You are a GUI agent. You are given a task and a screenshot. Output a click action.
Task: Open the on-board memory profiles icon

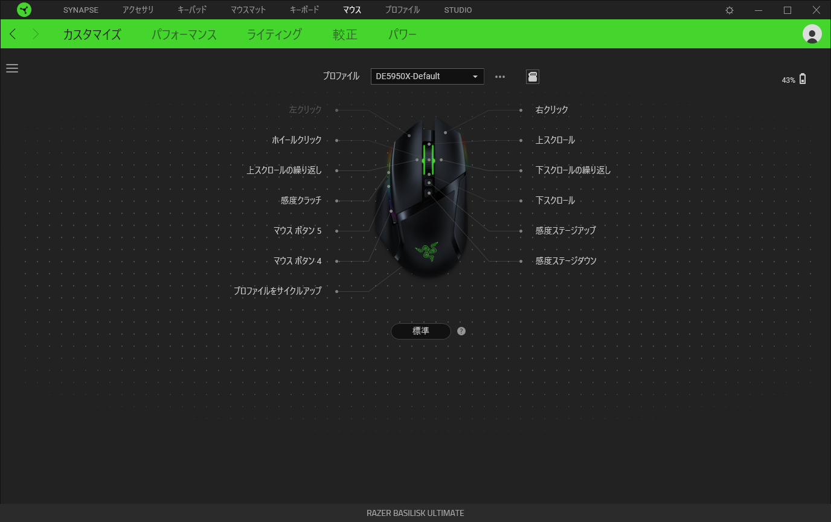pos(533,77)
